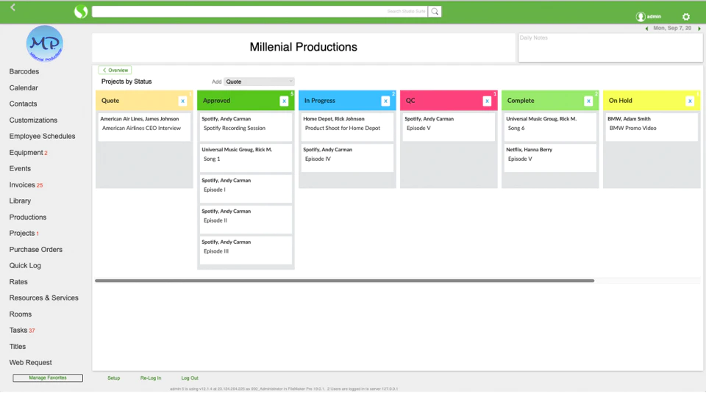Click the Log Out link
Viewport: 706px width, 393px height.
190,378
